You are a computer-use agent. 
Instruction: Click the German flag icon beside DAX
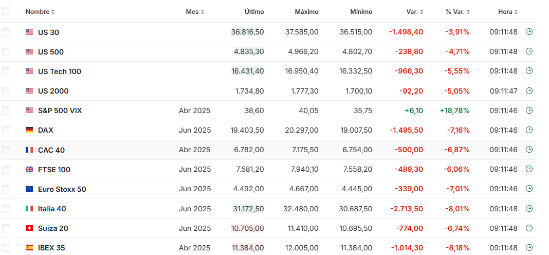pos(29,130)
